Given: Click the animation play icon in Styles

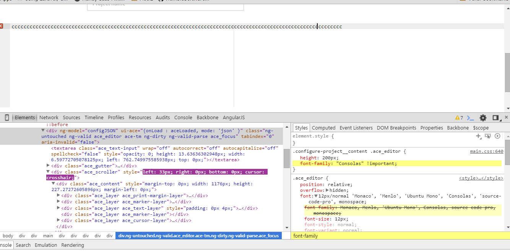Looking at the screenshot, I should (x=497, y=136).
